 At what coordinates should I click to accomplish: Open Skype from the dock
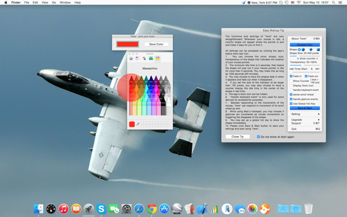pos(101,209)
